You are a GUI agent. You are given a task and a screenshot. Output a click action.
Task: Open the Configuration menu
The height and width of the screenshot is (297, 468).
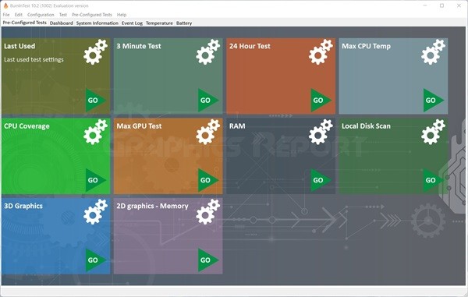pos(41,15)
